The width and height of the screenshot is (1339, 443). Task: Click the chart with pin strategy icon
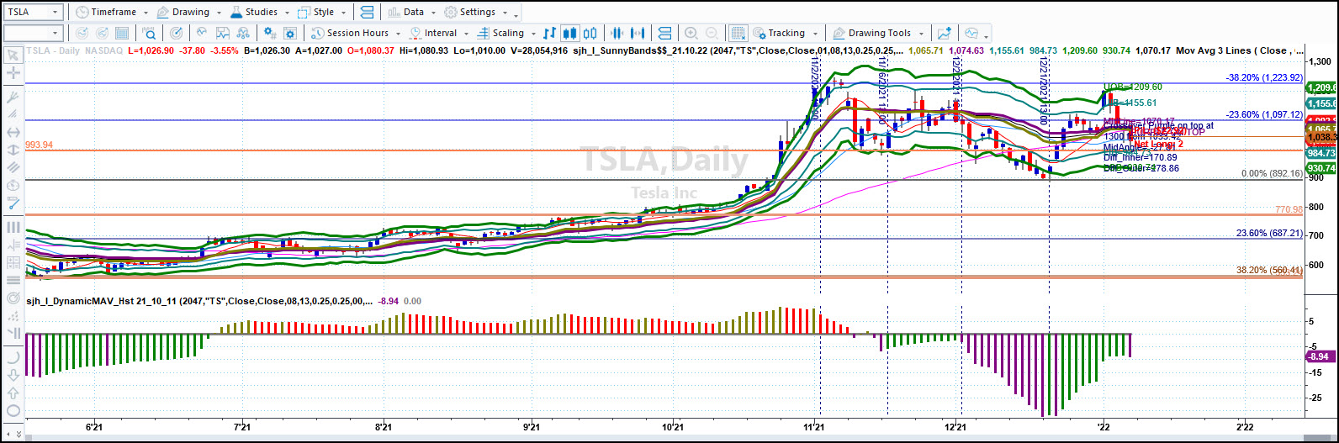(x=223, y=33)
